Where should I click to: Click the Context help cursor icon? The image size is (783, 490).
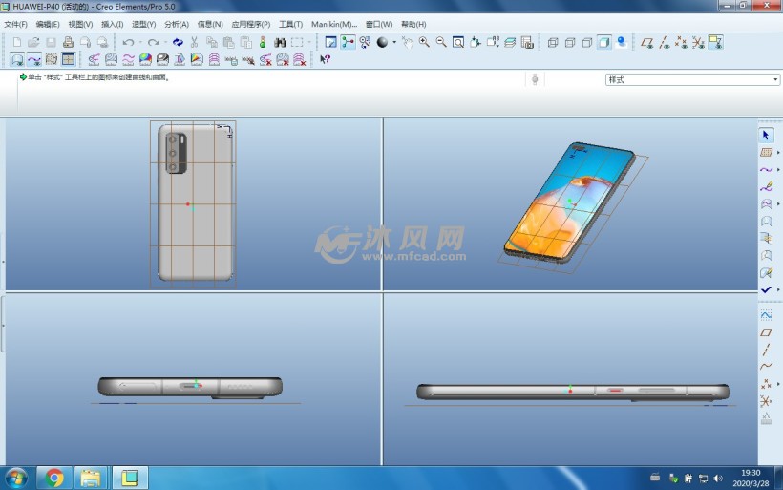pos(325,59)
